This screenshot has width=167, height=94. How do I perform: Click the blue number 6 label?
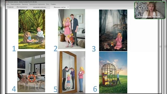pos(95,89)
